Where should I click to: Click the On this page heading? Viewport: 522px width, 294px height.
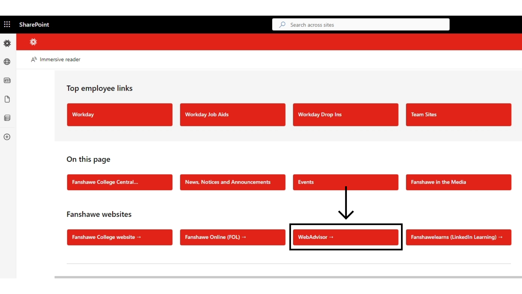tap(88, 159)
